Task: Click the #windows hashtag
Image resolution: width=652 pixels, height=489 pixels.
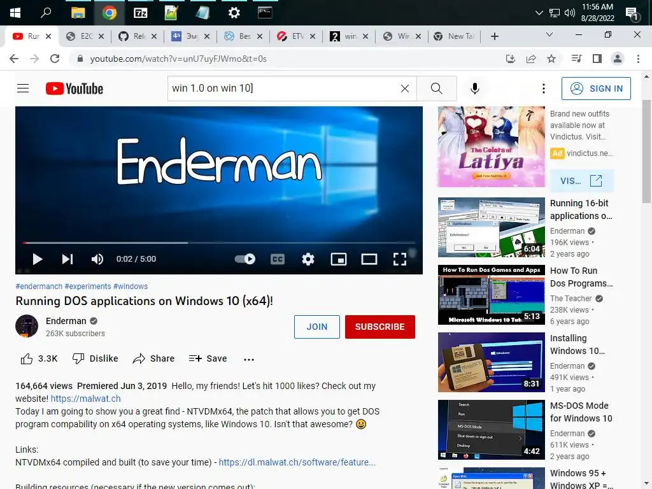Action: 131,286
